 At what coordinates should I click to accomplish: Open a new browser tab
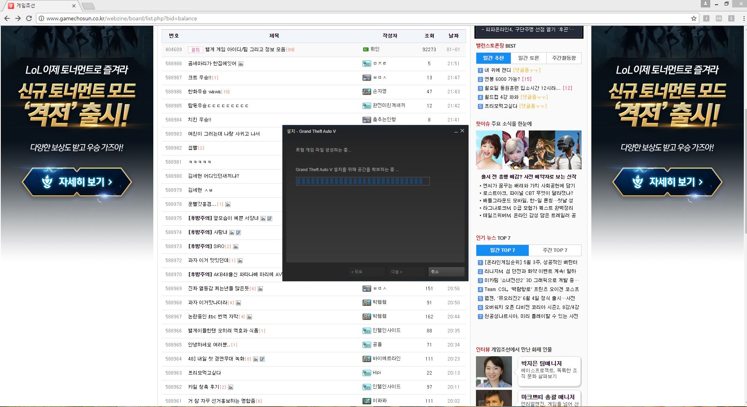tap(88, 6)
